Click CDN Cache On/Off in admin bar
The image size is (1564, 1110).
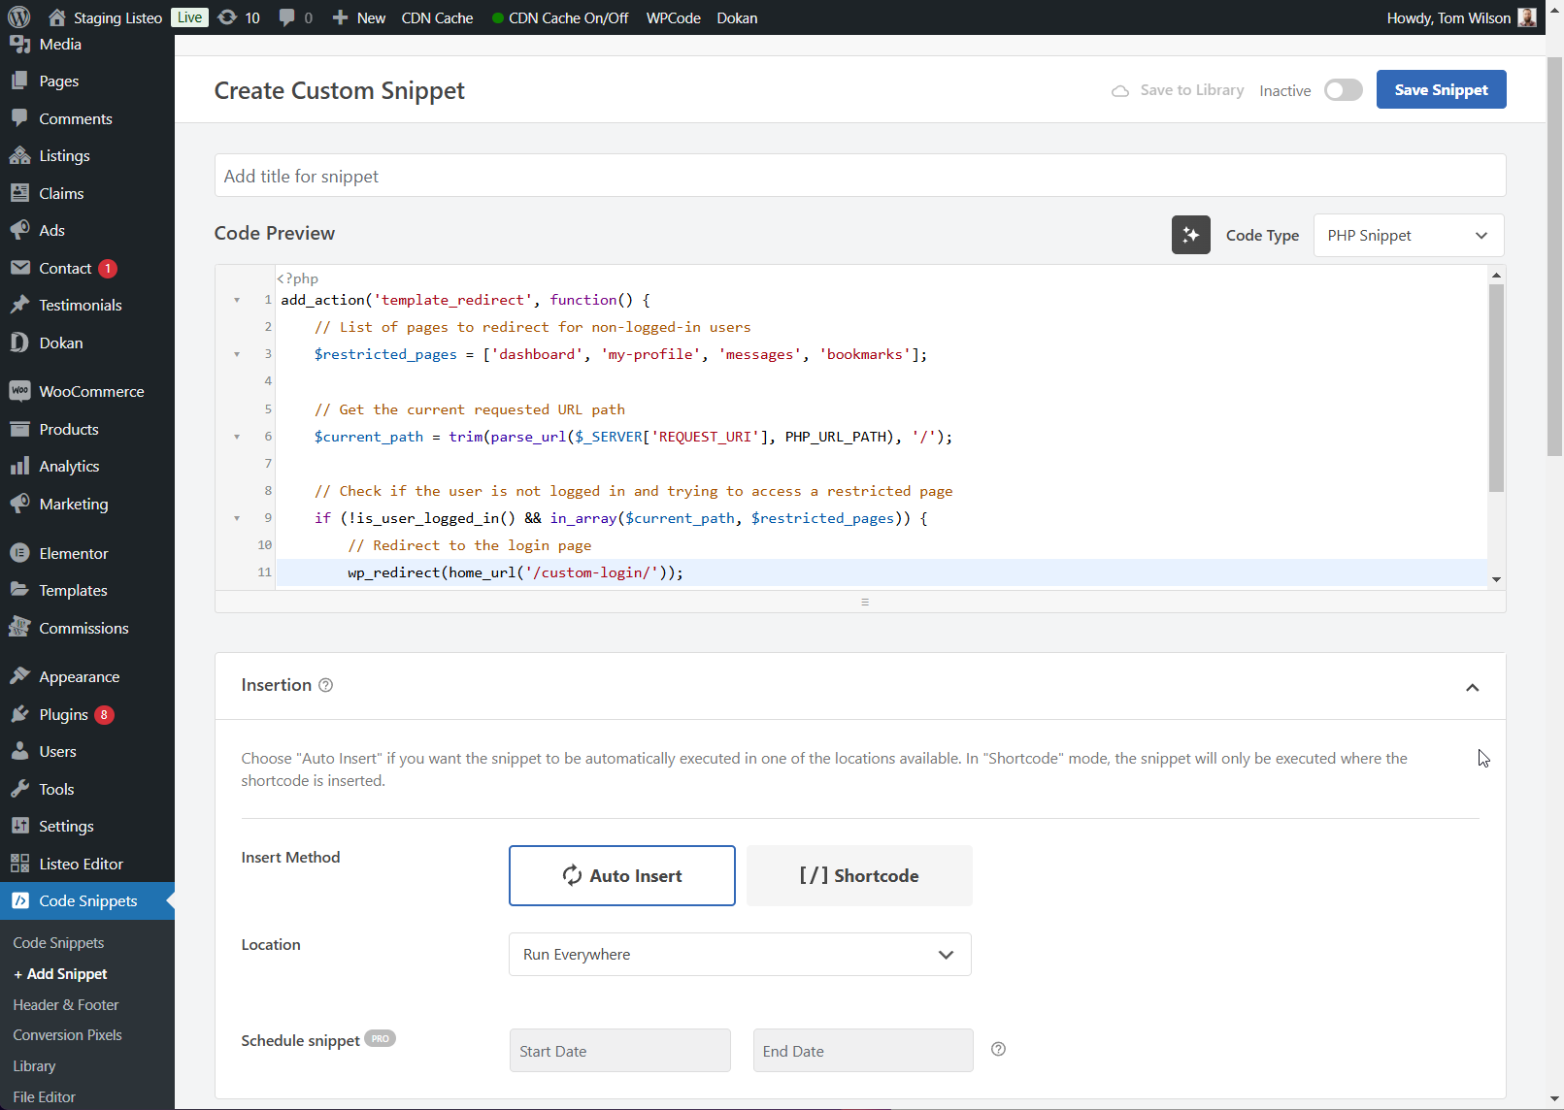tap(568, 17)
